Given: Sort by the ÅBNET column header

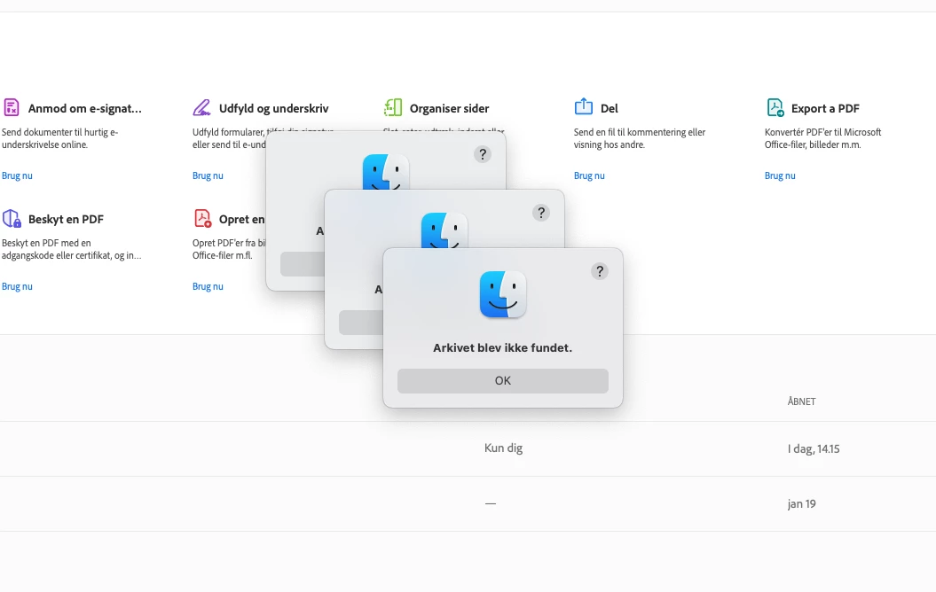Looking at the screenshot, I should point(801,401).
